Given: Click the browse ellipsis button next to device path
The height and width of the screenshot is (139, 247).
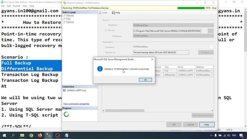Looking at the screenshot, I should click(211, 31).
